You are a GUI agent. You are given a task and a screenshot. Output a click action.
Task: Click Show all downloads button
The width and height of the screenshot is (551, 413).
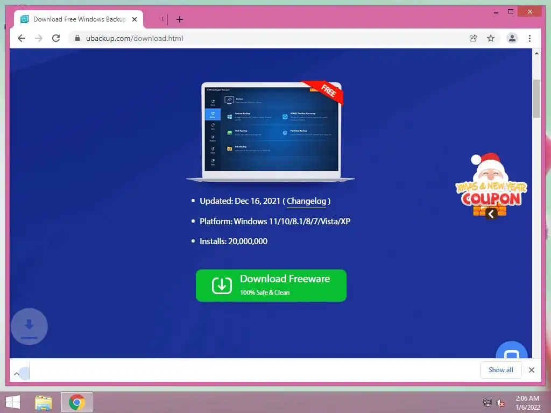click(501, 370)
